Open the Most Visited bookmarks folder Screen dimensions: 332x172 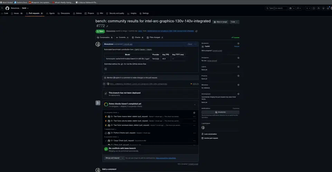7,2
